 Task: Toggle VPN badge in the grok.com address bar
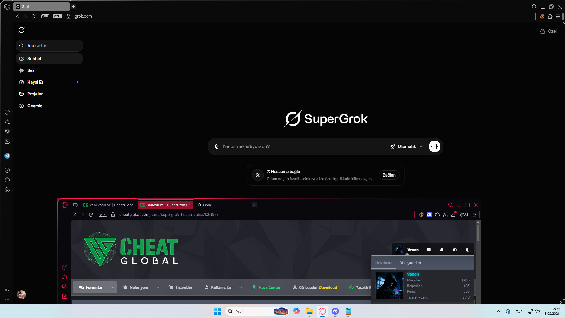click(x=45, y=17)
